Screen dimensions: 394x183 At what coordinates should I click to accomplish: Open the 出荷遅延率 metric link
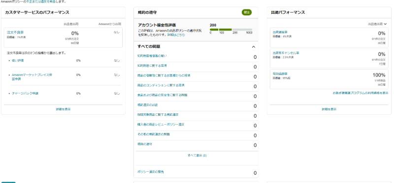coord(280,32)
